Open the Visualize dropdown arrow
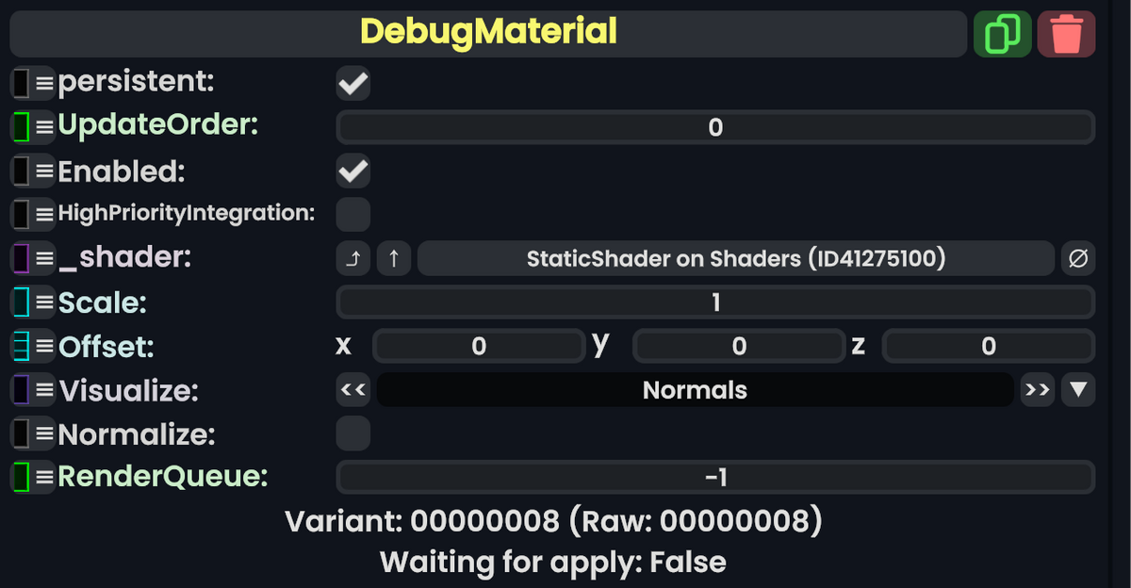The height and width of the screenshot is (588, 1131). pyautogui.click(x=1078, y=390)
